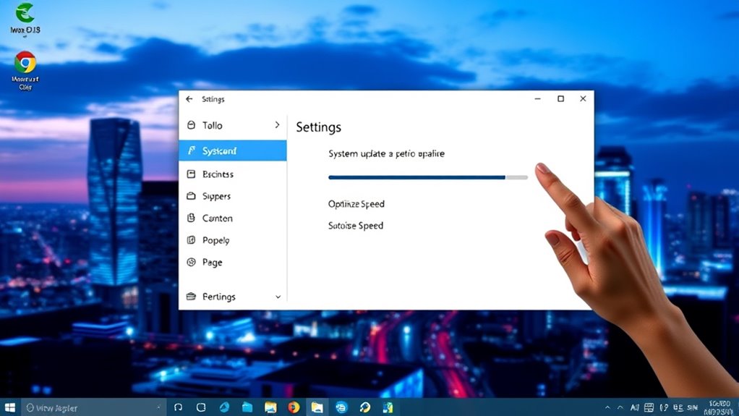Click the first taskbar icon after search

tap(178, 407)
